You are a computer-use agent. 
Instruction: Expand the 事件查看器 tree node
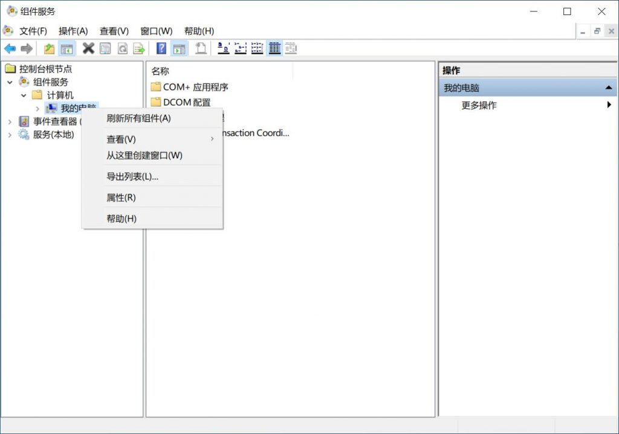pyautogui.click(x=10, y=122)
